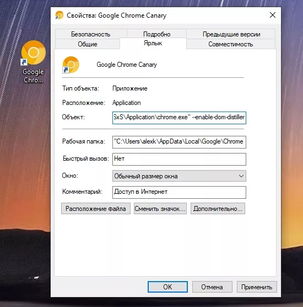Open the Совместимость tab
This screenshot has width=303, height=307.
click(231, 44)
